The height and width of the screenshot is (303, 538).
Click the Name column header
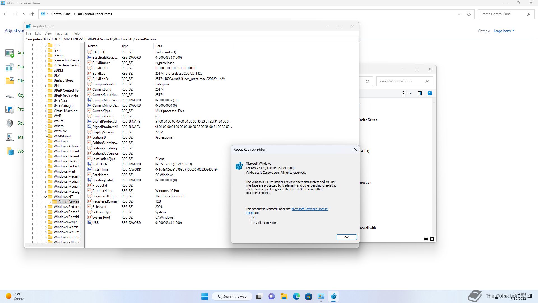103,46
